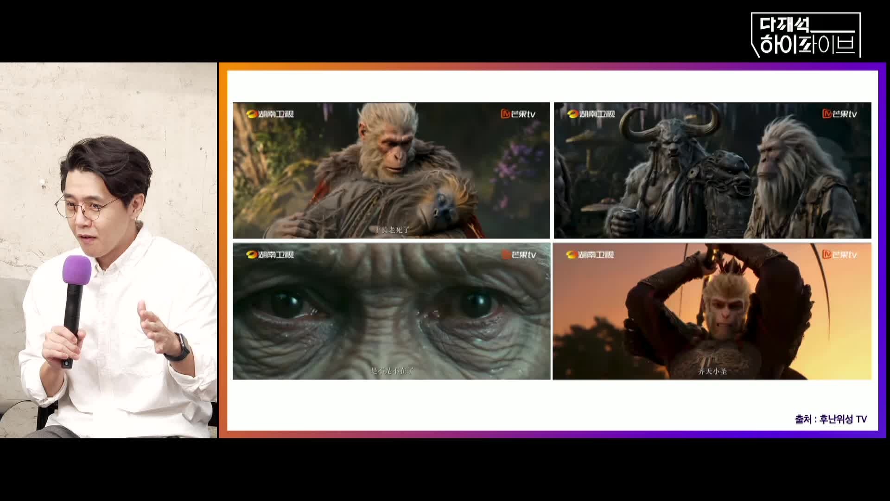
Task: Click the bull demon and white ape thumbnail
Action: (712, 170)
